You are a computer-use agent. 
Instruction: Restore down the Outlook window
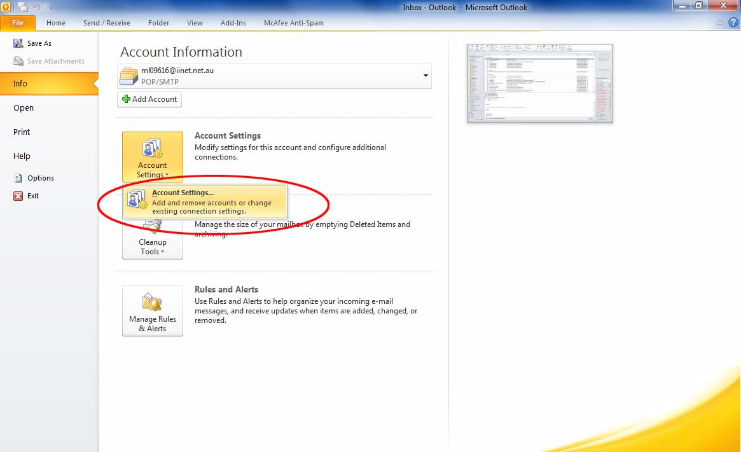[x=699, y=6]
